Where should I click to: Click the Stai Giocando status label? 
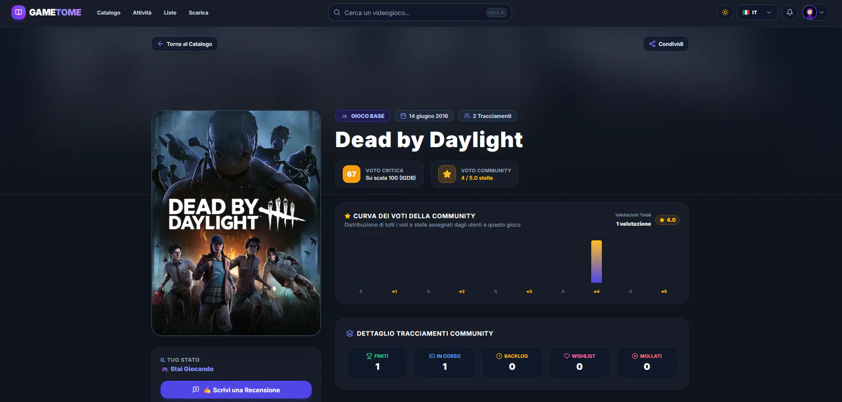tap(192, 369)
